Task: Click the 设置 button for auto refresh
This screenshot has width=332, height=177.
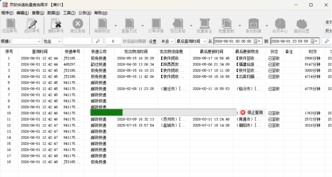Action: (153, 42)
